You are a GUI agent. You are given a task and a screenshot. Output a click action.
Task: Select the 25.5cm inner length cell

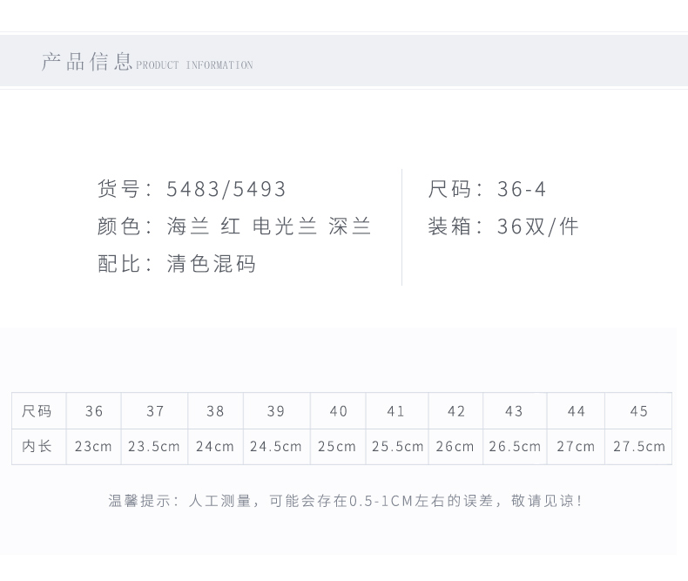point(397,446)
